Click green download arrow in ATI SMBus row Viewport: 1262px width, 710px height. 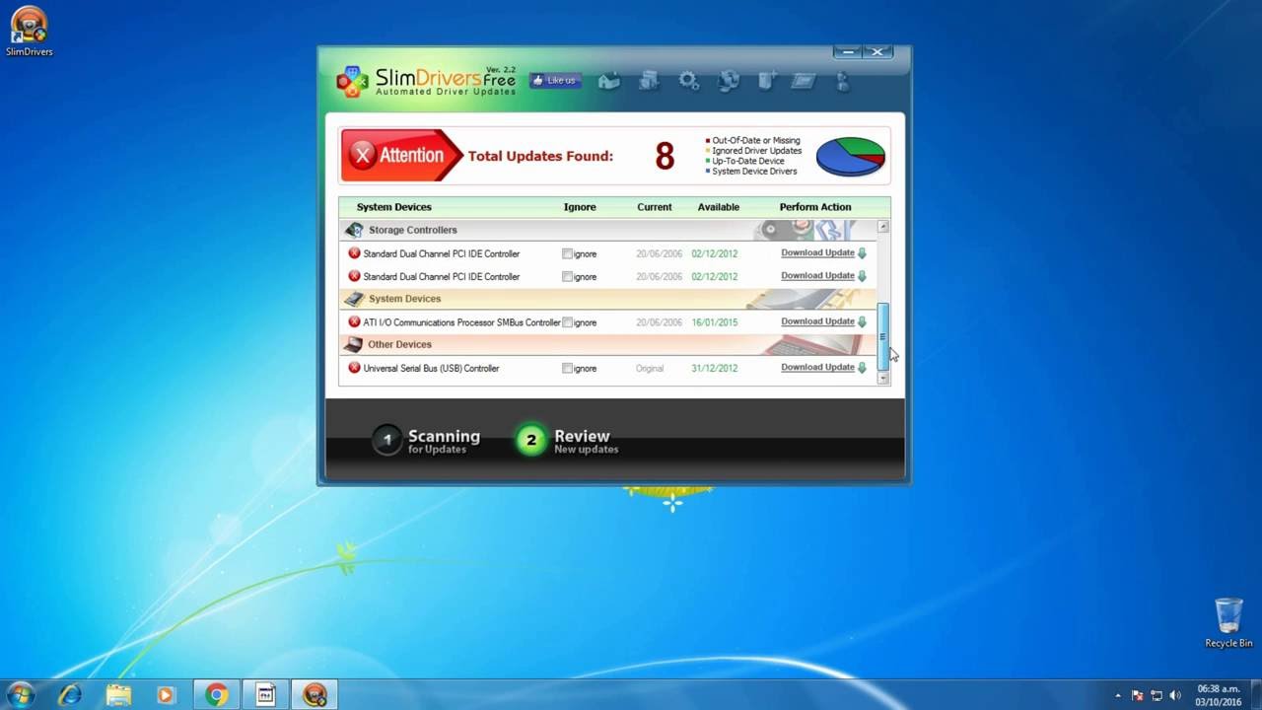click(862, 321)
